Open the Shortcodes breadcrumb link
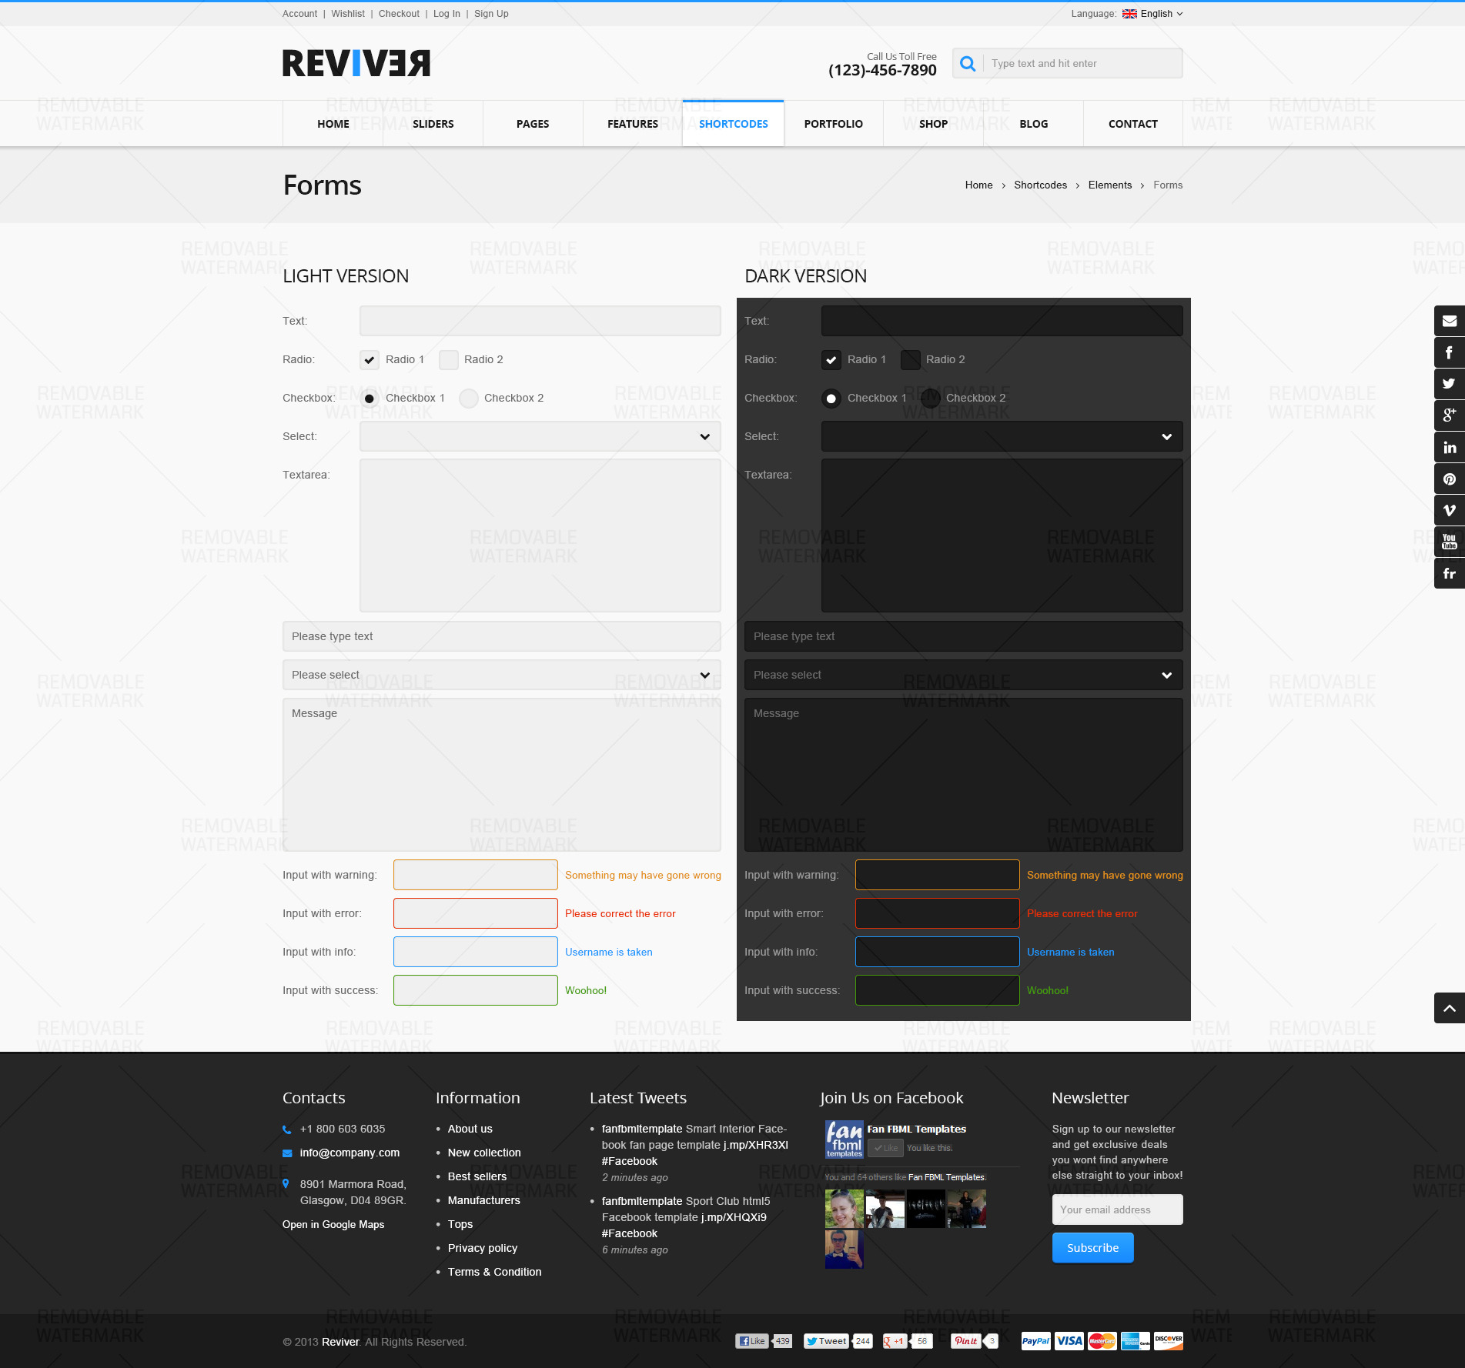This screenshot has height=1368, width=1465. [x=1041, y=185]
